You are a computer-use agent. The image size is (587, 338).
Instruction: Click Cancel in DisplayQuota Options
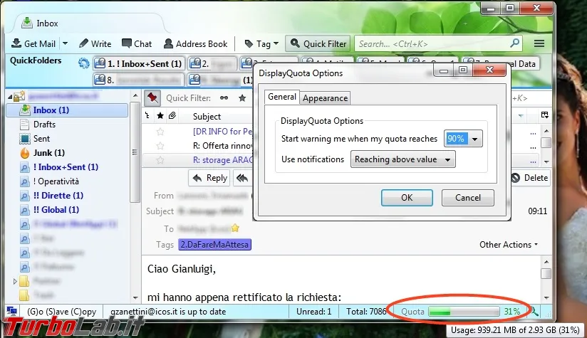click(468, 197)
